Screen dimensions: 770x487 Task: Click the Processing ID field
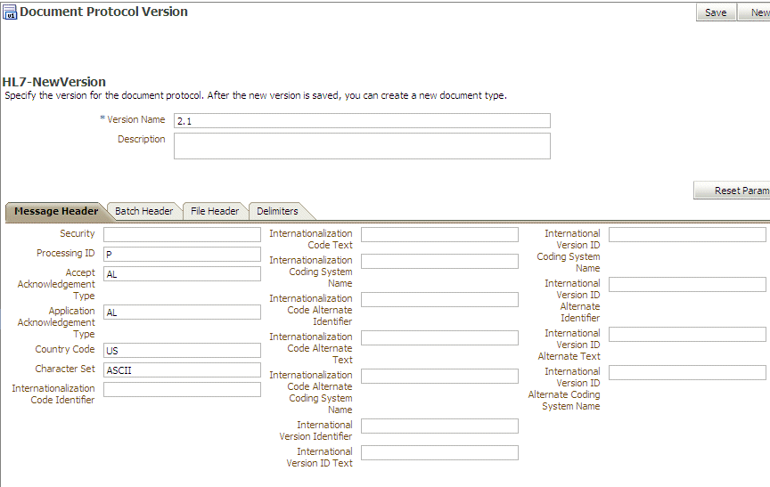(x=182, y=254)
